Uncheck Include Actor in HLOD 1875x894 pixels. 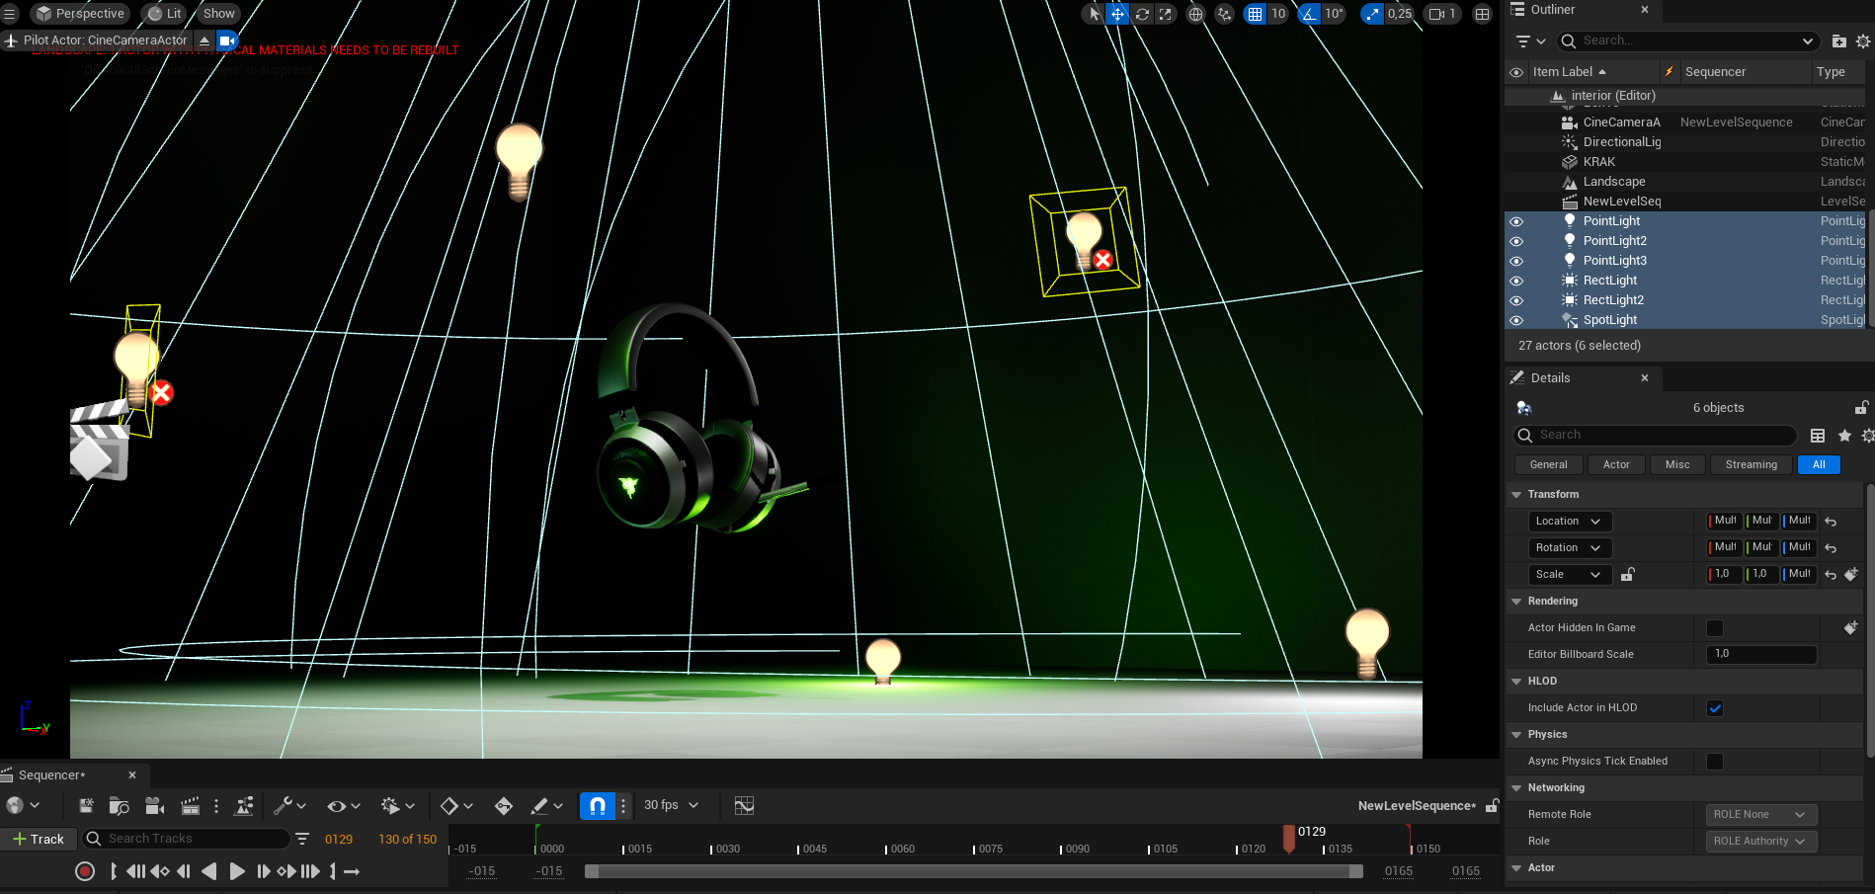[x=1715, y=708]
